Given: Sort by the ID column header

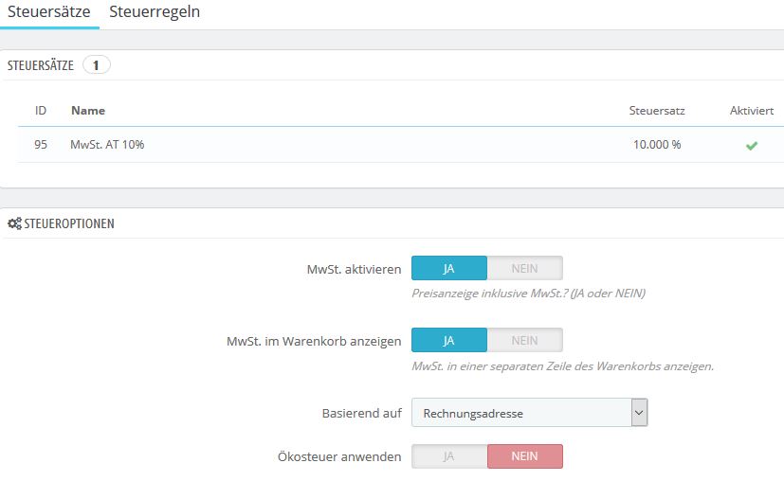Looking at the screenshot, I should [41, 111].
